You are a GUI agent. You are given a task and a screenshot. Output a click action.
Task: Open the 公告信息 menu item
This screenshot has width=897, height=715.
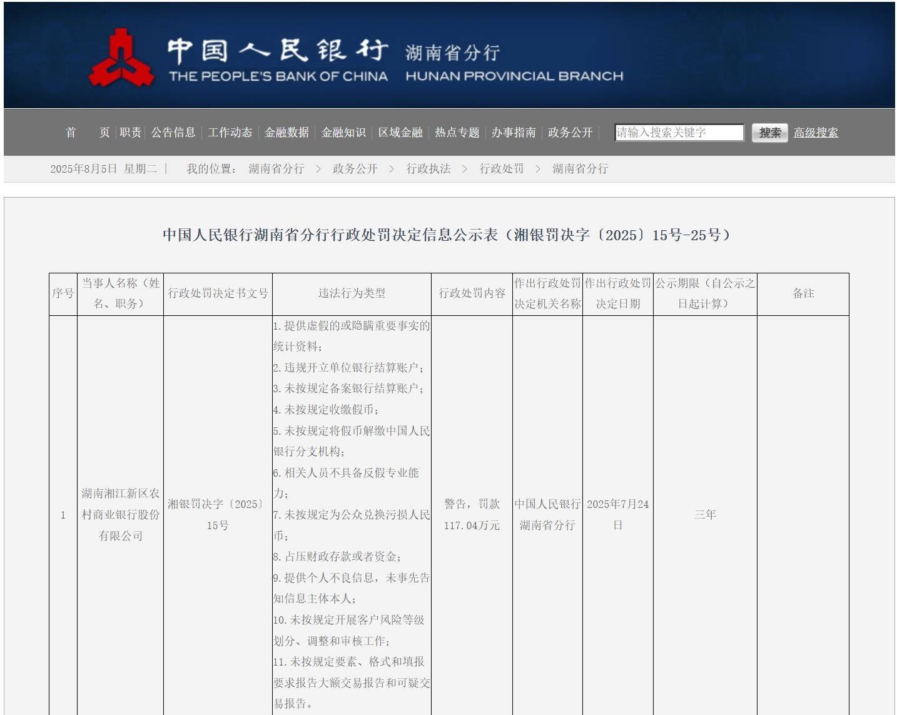pyautogui.click(x=173, y=133)
